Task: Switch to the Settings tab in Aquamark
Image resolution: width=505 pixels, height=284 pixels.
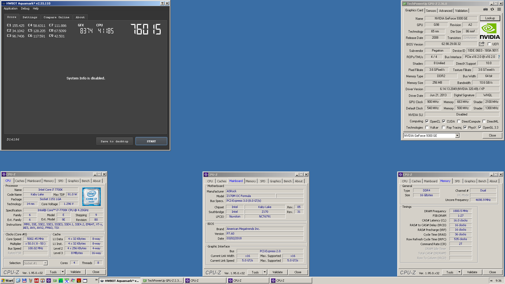Action: [30, 17]
